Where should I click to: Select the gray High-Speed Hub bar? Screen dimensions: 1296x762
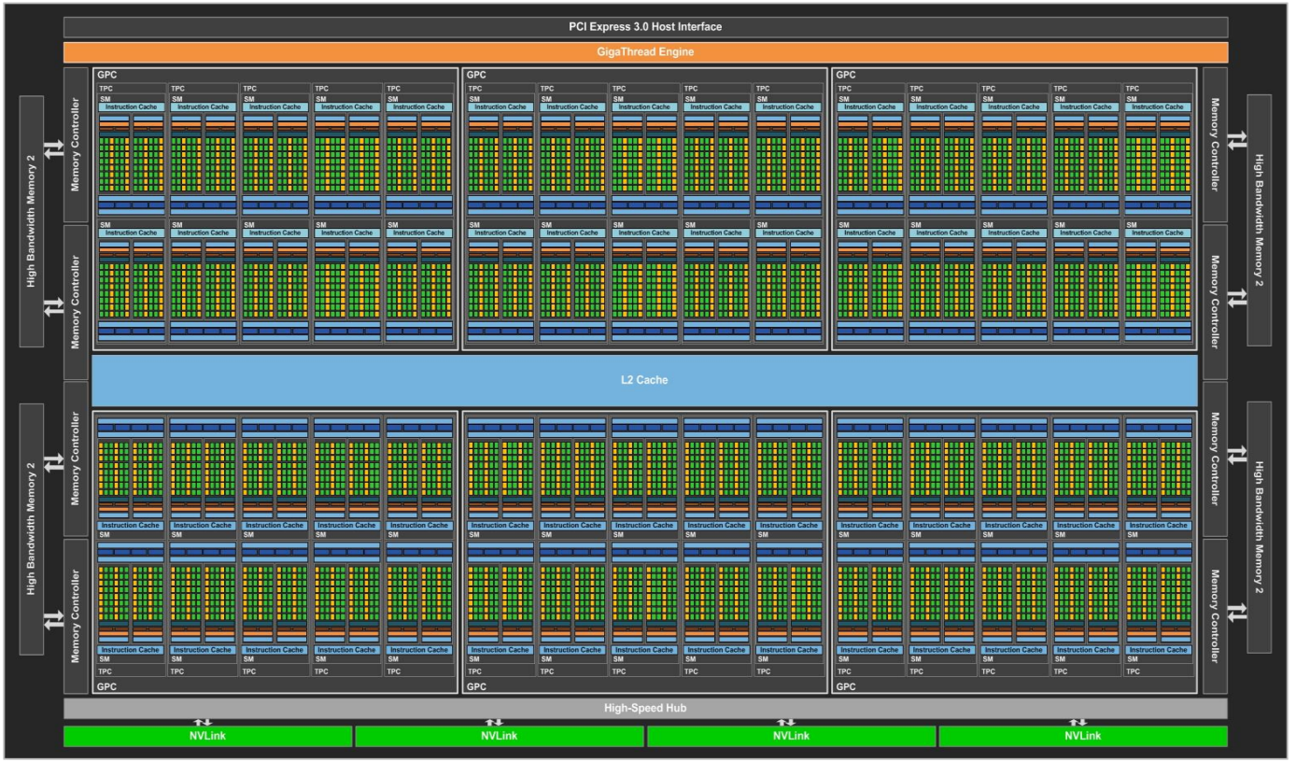[645, 708]
